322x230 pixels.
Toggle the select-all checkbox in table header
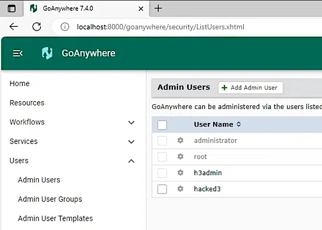coord(162,125)
